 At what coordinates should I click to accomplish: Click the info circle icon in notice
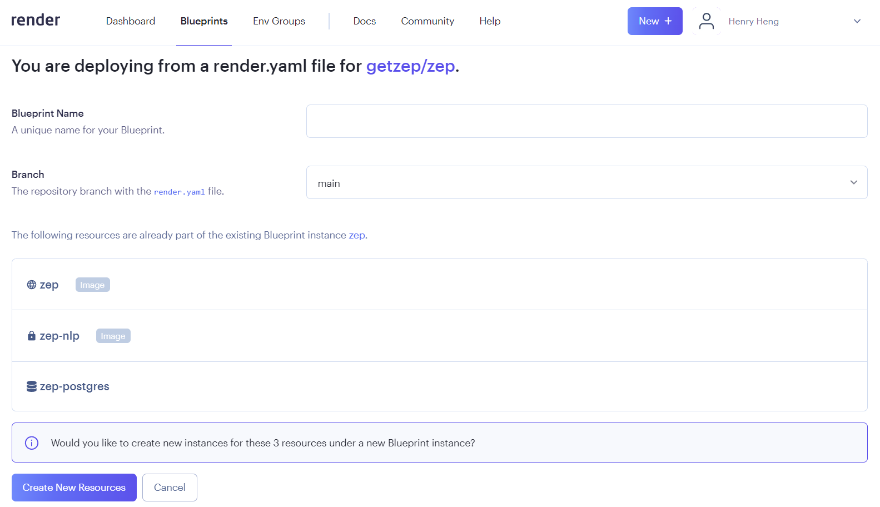pyautogui.click(x=32, y=443)
